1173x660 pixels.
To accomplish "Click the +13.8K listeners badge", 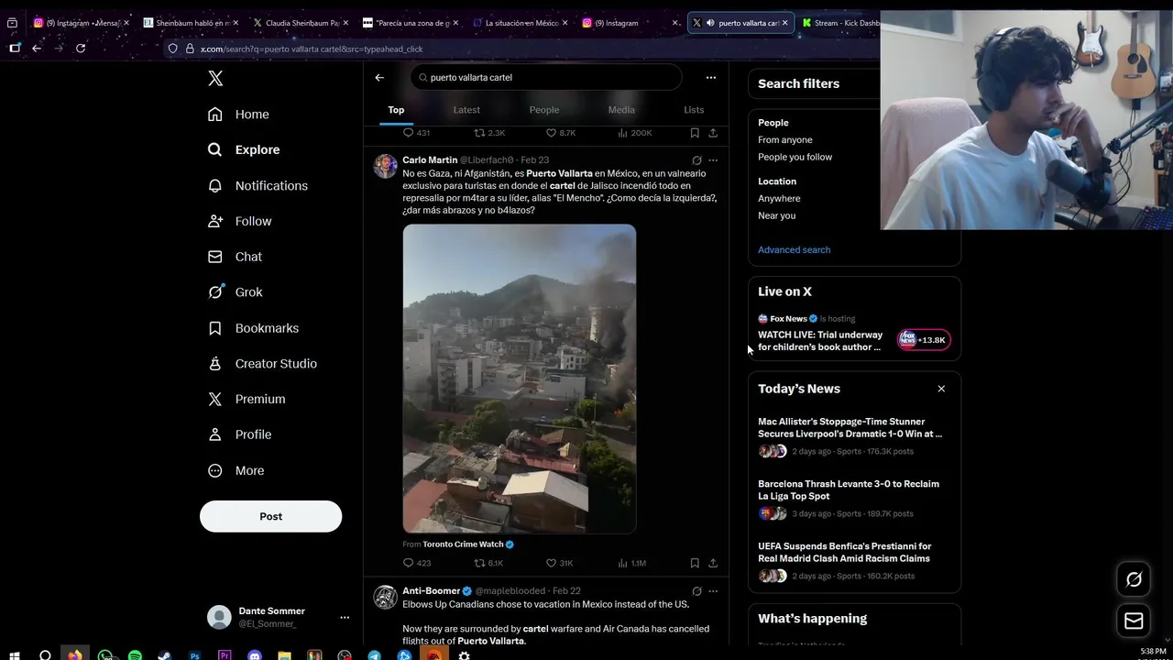I will pos(924,340).
